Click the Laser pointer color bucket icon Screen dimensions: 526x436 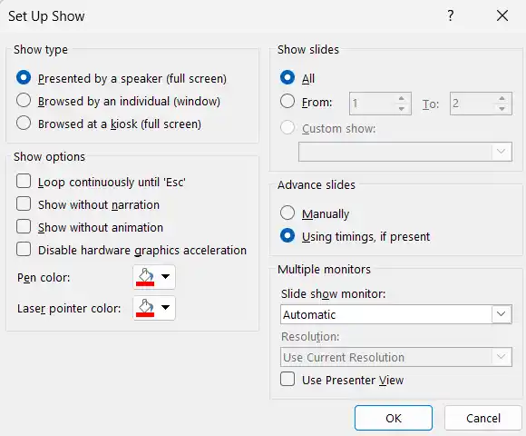[x=145, y=308]
